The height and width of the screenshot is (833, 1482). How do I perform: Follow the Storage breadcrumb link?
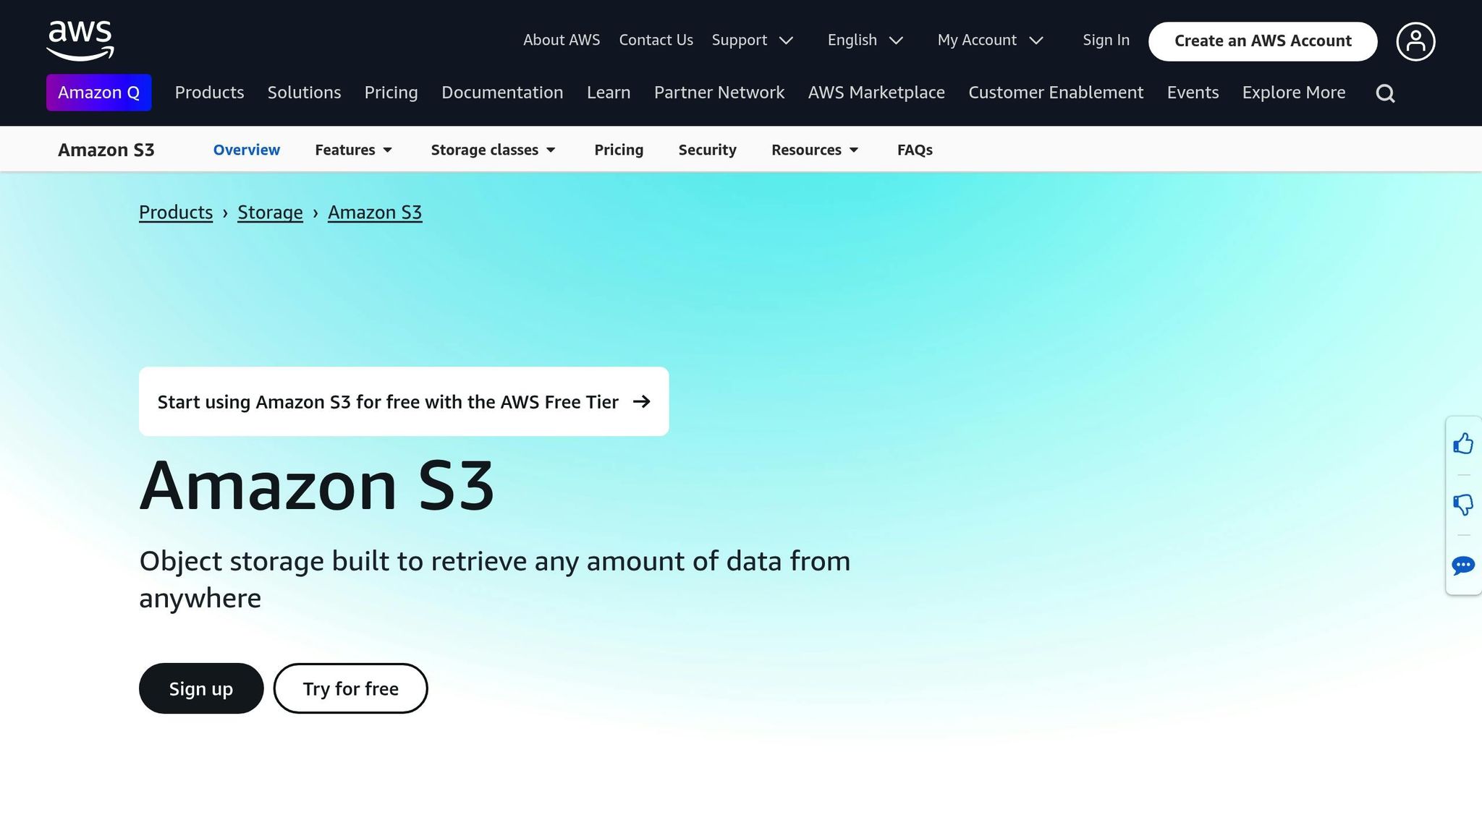(270, 213)
